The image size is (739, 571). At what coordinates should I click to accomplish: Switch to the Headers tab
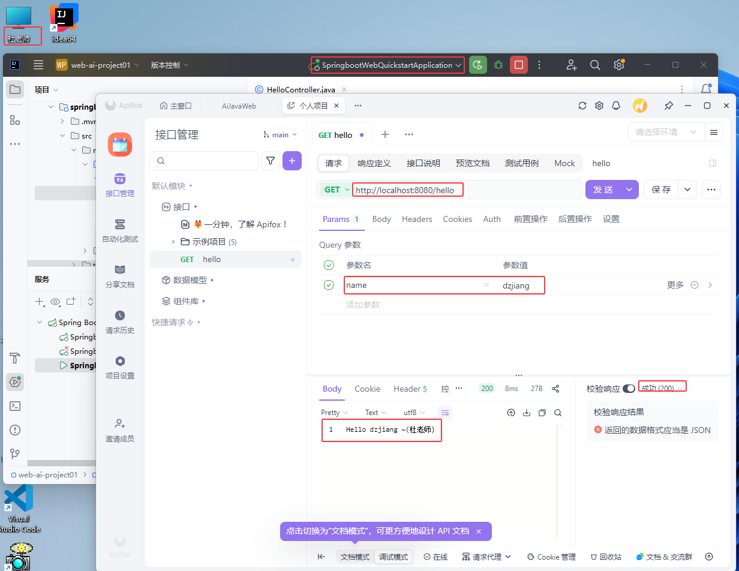pos(417,219)
